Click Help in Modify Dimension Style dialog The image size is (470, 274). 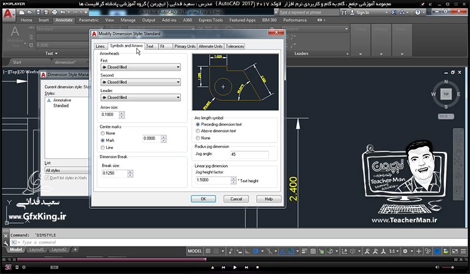(x=268, y=199)
